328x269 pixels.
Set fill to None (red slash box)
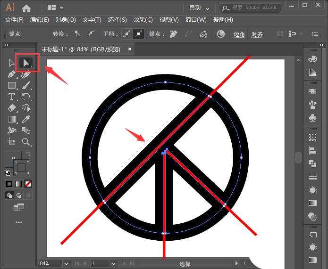[x=28, y=184]
